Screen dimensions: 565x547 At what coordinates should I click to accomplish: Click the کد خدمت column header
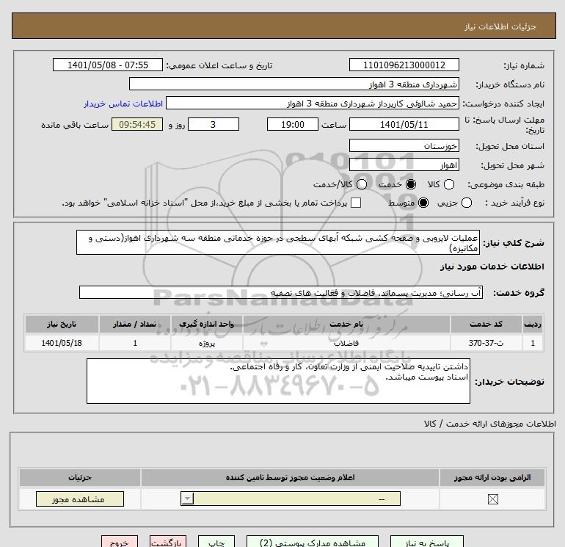[x=486, y=324]
